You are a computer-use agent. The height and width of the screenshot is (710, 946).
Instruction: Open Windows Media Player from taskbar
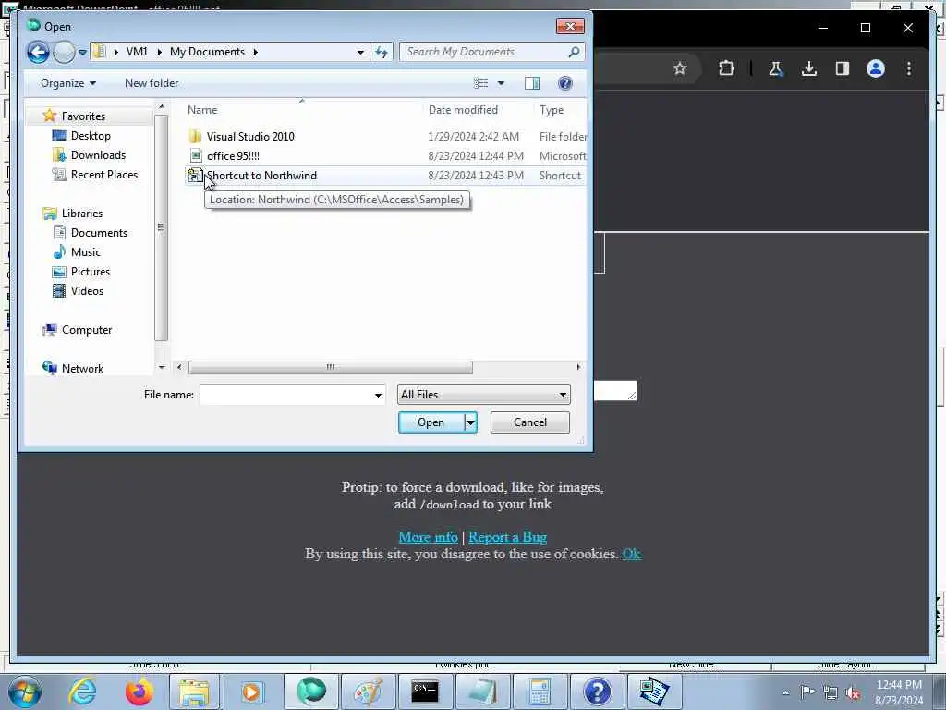(x=251, y=692)
